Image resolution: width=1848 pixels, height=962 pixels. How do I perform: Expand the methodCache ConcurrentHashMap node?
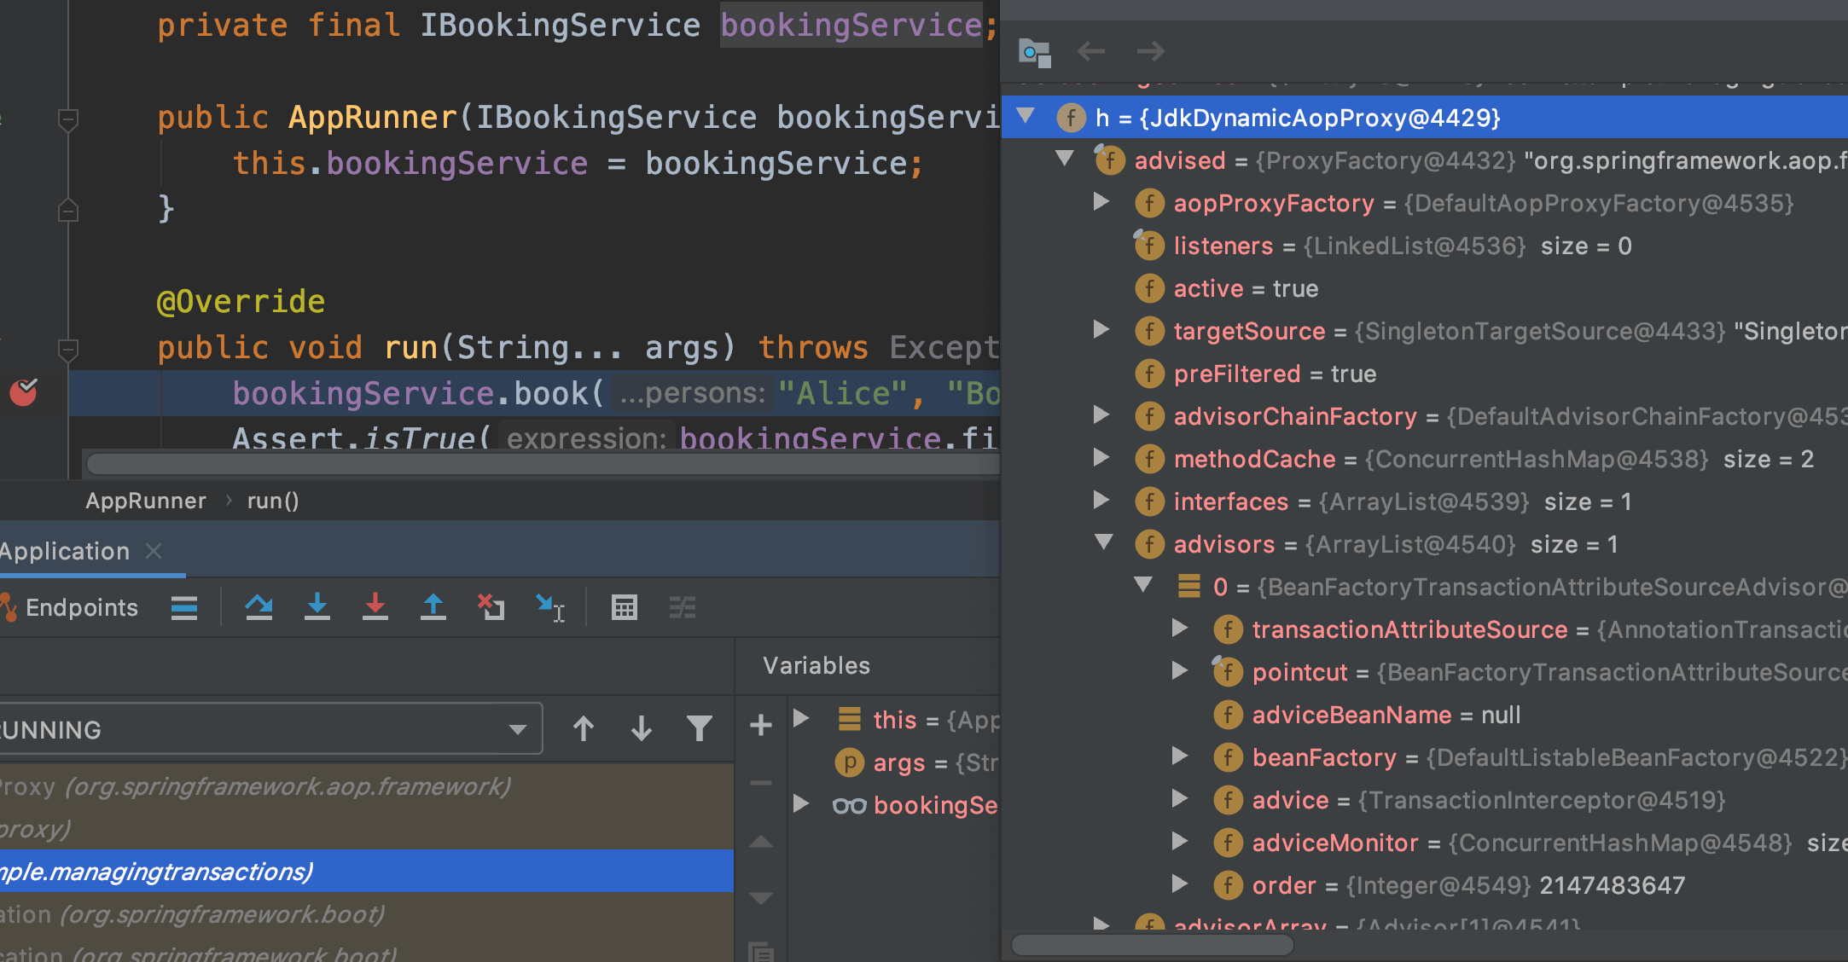(x=1101, y=458)
